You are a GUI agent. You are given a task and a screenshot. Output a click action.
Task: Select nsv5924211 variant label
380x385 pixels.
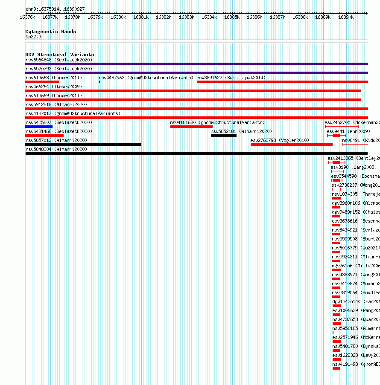(356, 257)
